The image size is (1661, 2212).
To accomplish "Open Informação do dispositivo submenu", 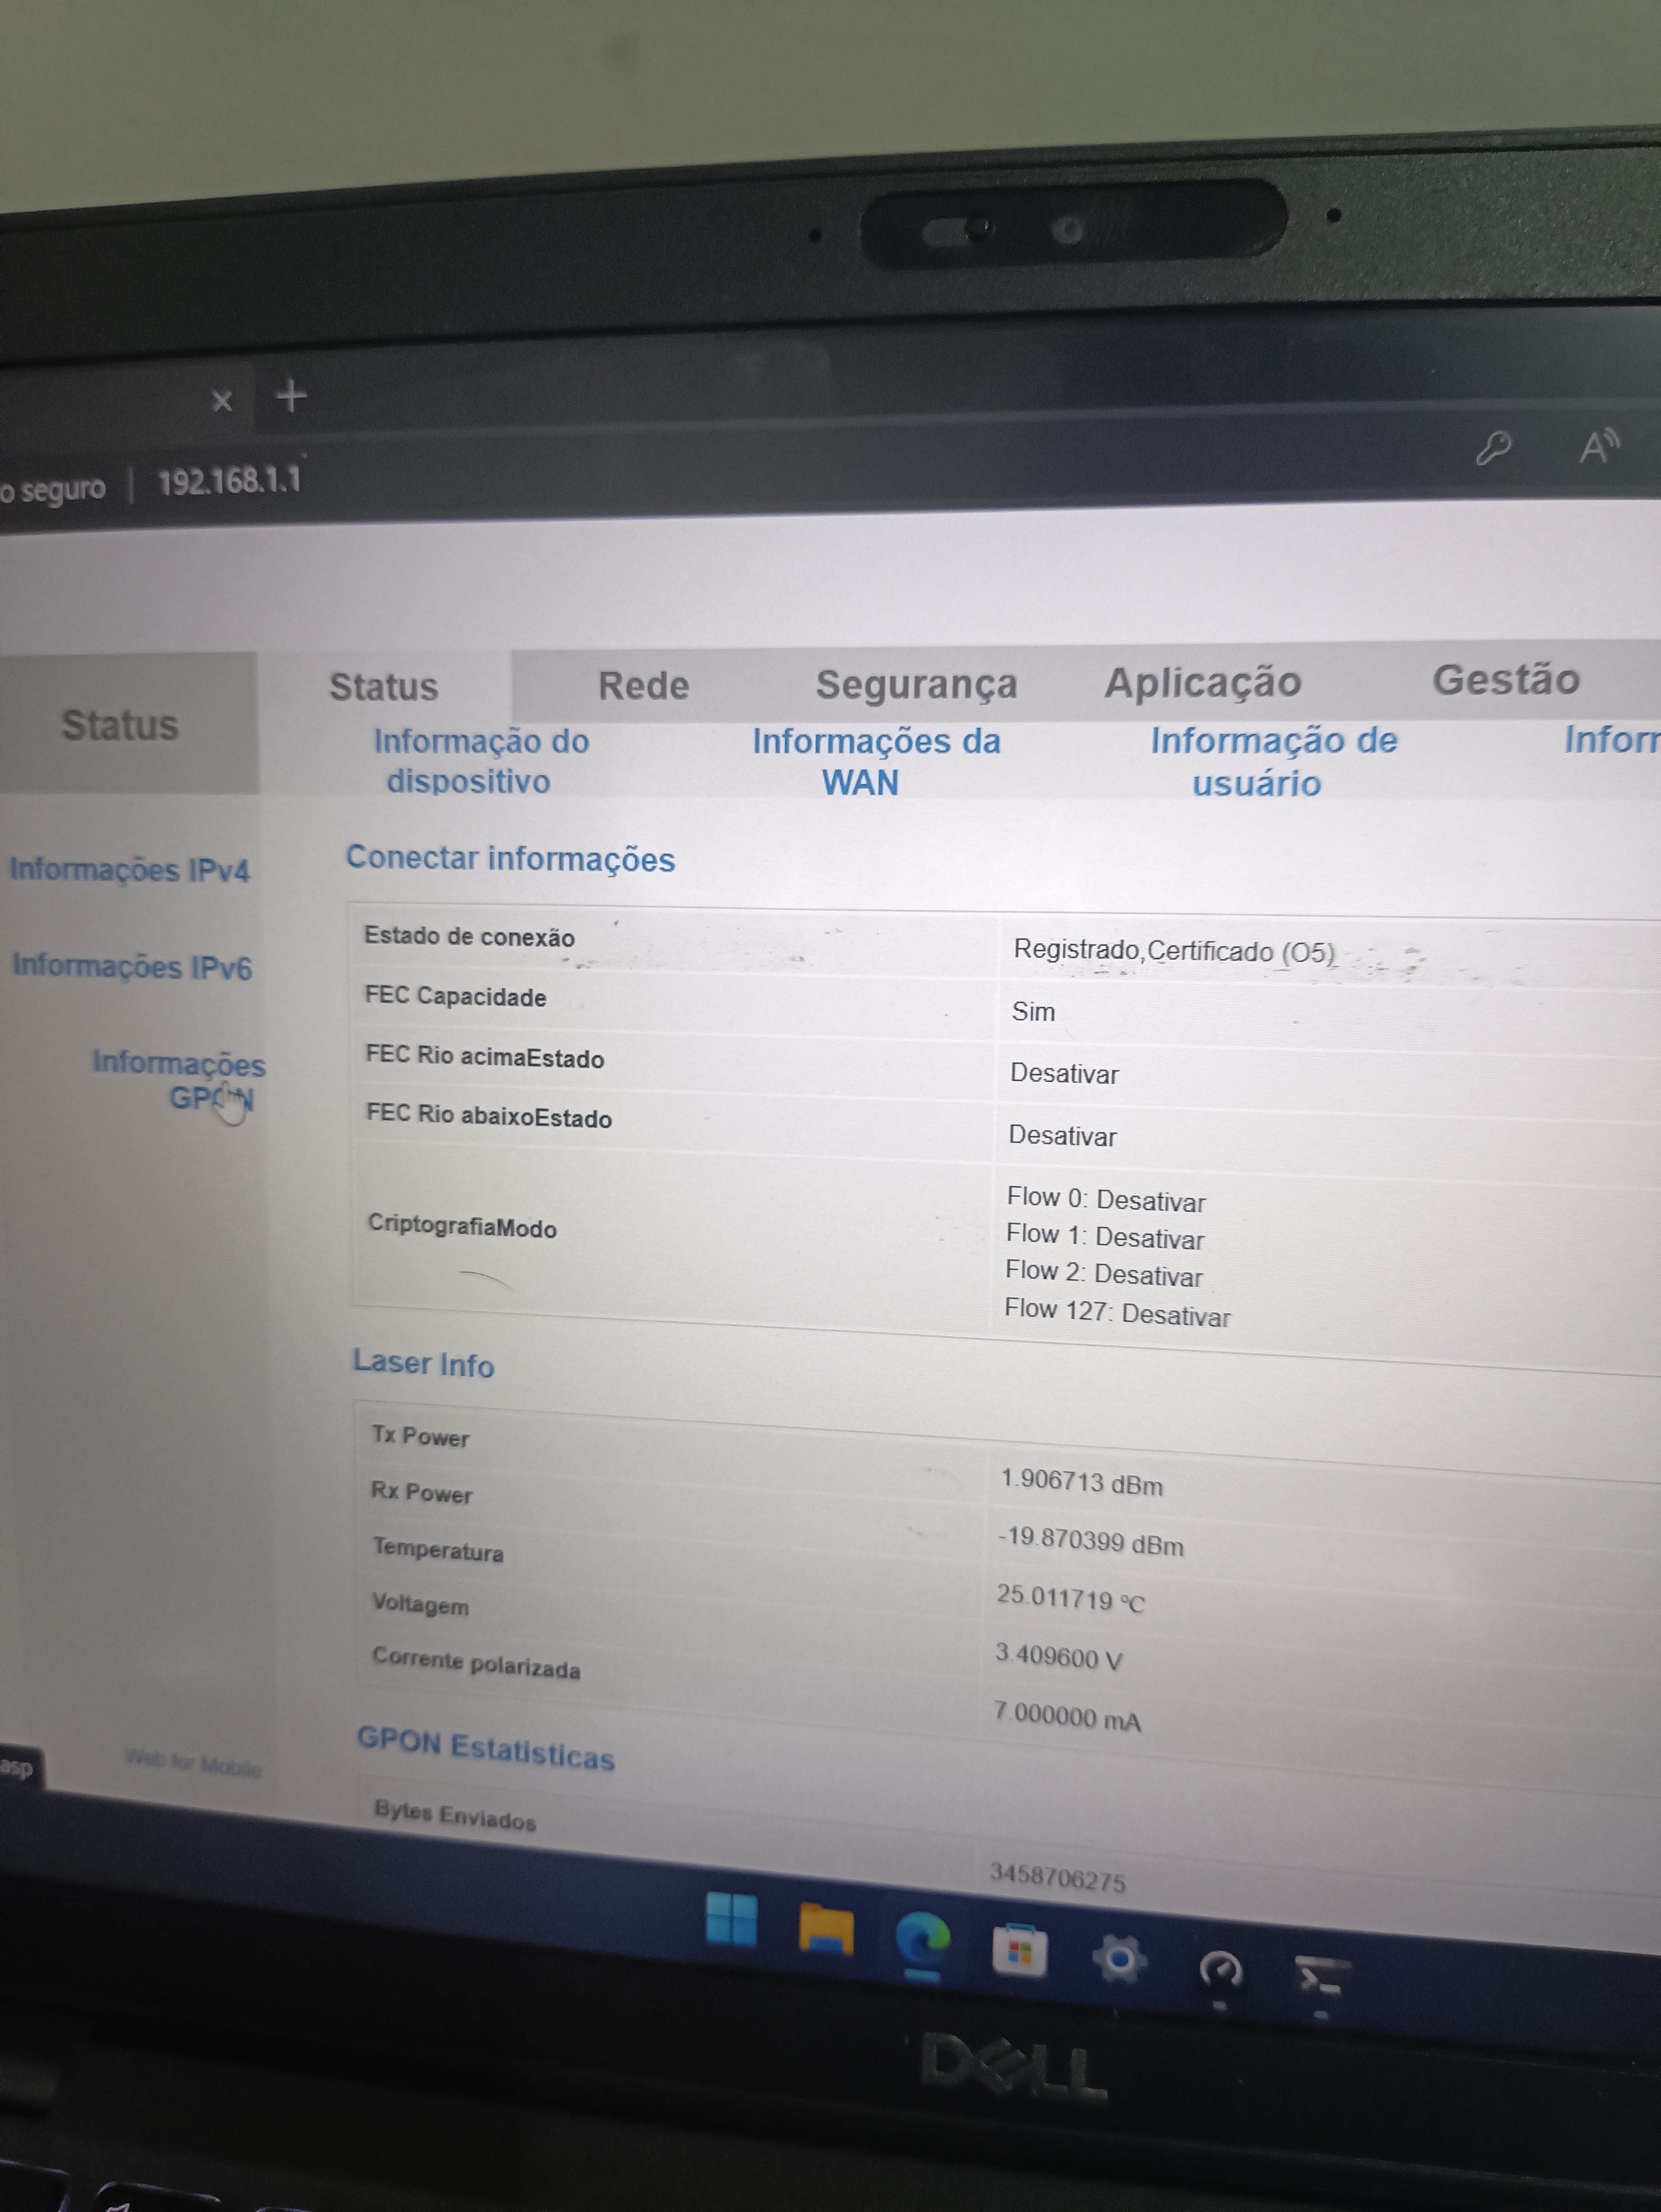I will tap(480, 761).
